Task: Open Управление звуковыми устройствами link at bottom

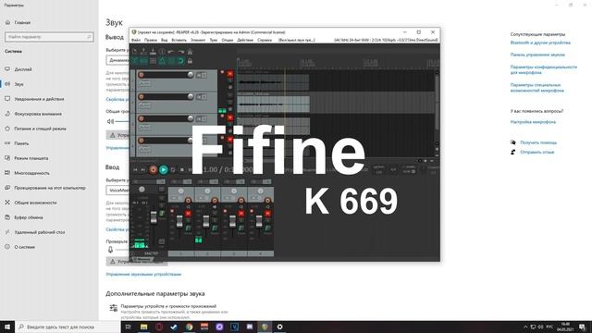Action: tap(143, 274)
